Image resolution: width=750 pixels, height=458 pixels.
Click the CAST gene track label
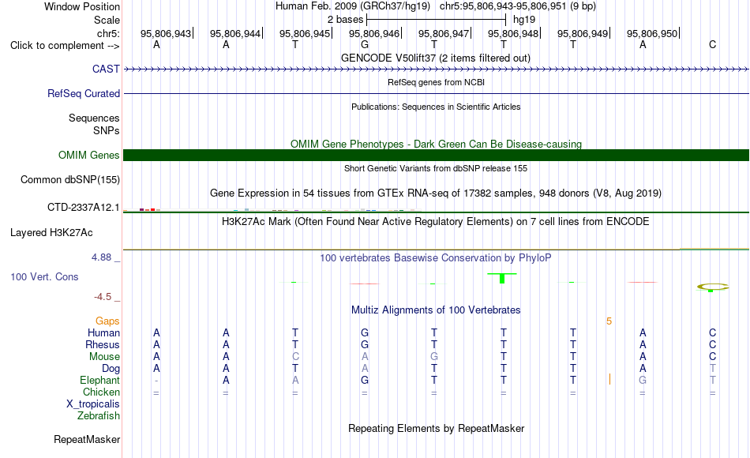[106, 69]
